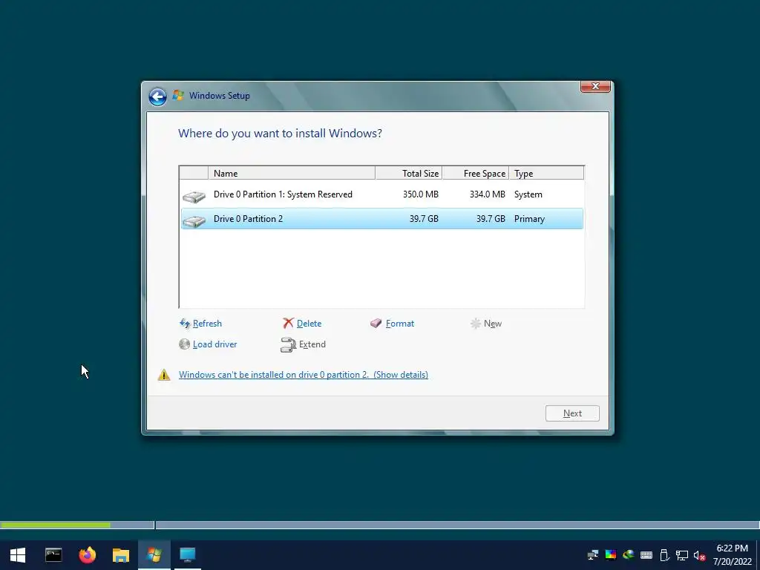Open the touch keyboard tray icon
760x570 pixels.
point(646,555)
